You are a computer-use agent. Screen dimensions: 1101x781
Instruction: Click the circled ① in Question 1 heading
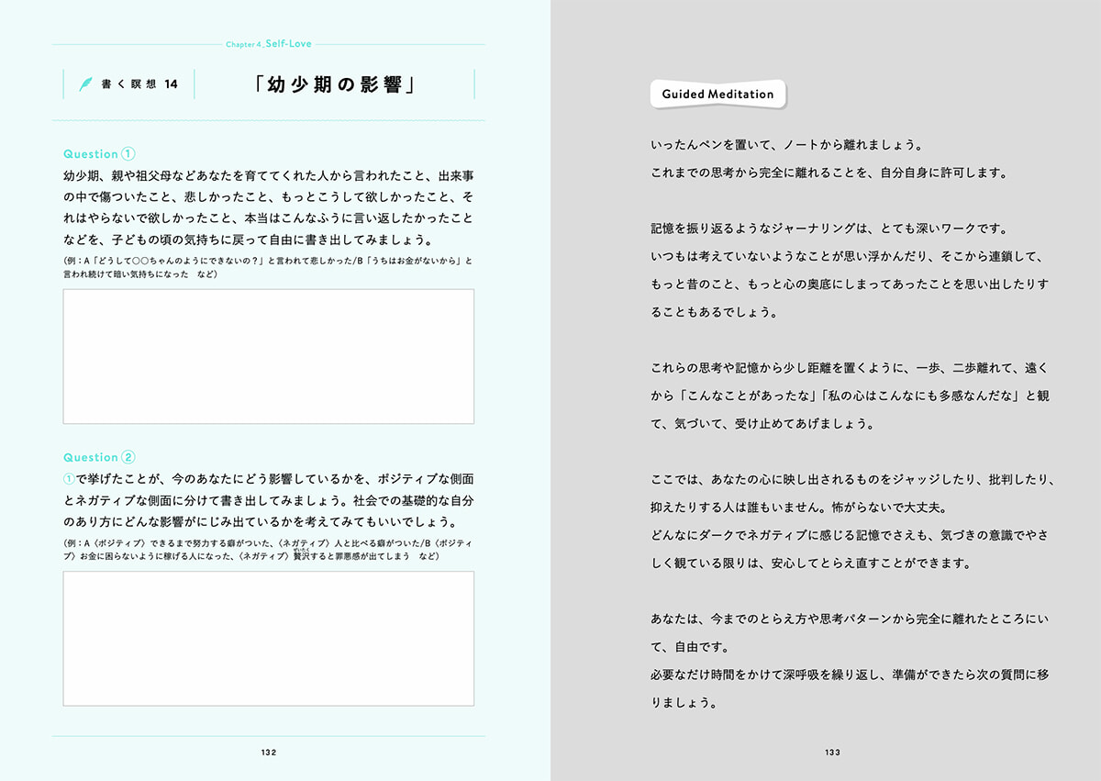[128, 154]
